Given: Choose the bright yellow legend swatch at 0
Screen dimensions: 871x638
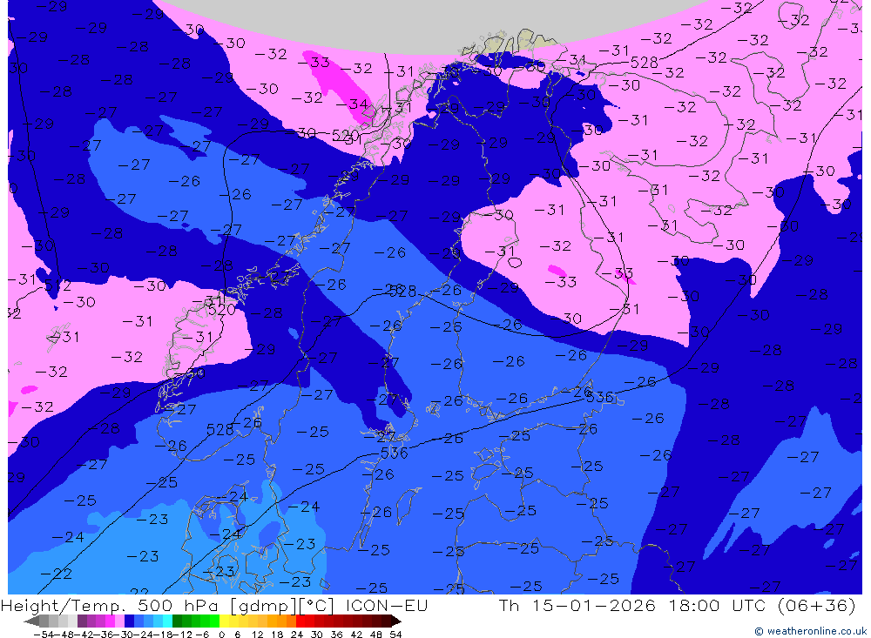Looking at the screenshot, I should coord(224,621).
